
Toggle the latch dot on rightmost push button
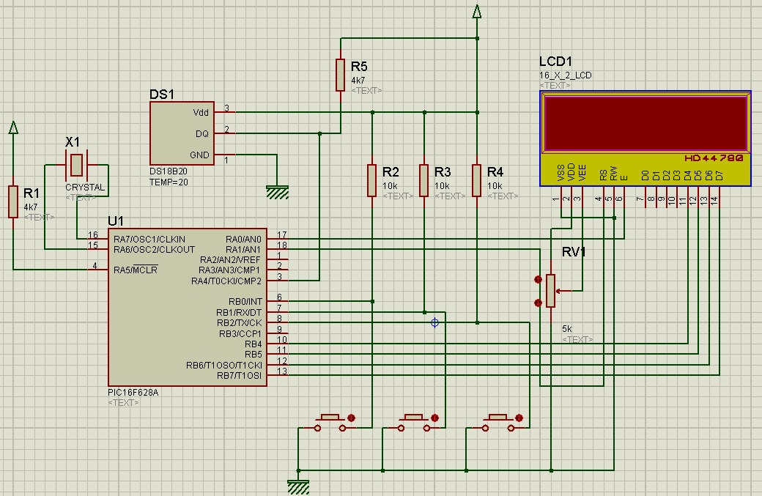pos(521,418)
